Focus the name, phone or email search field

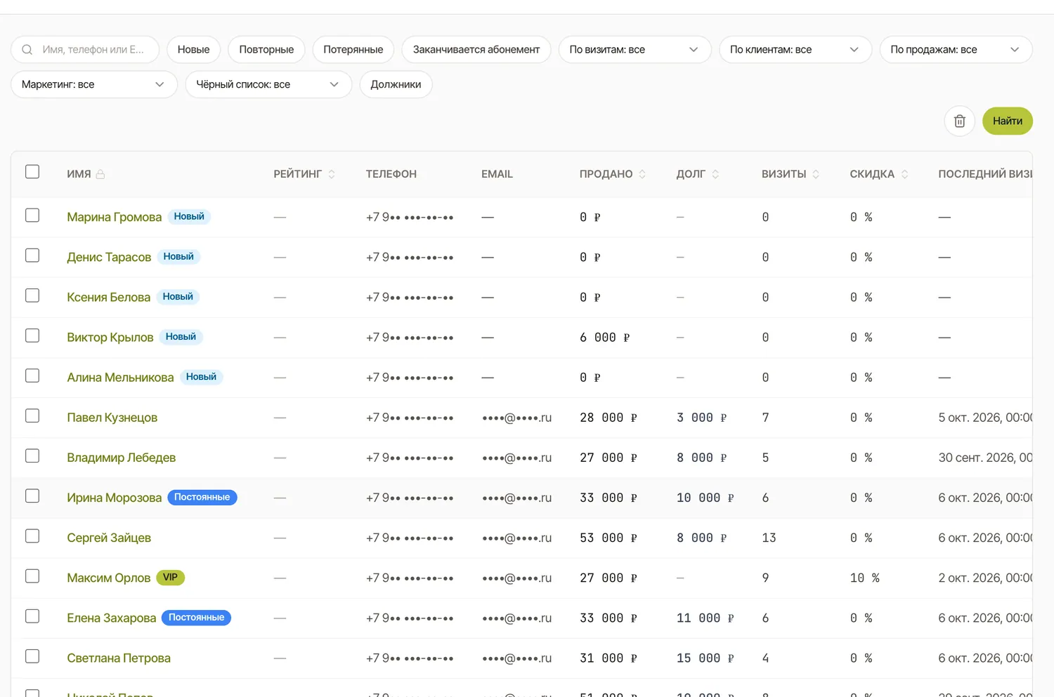pyautogui.click(x=85, y=50)
